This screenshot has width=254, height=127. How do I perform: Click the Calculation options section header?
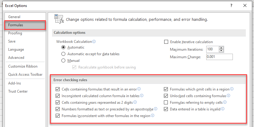coord(70,33)
